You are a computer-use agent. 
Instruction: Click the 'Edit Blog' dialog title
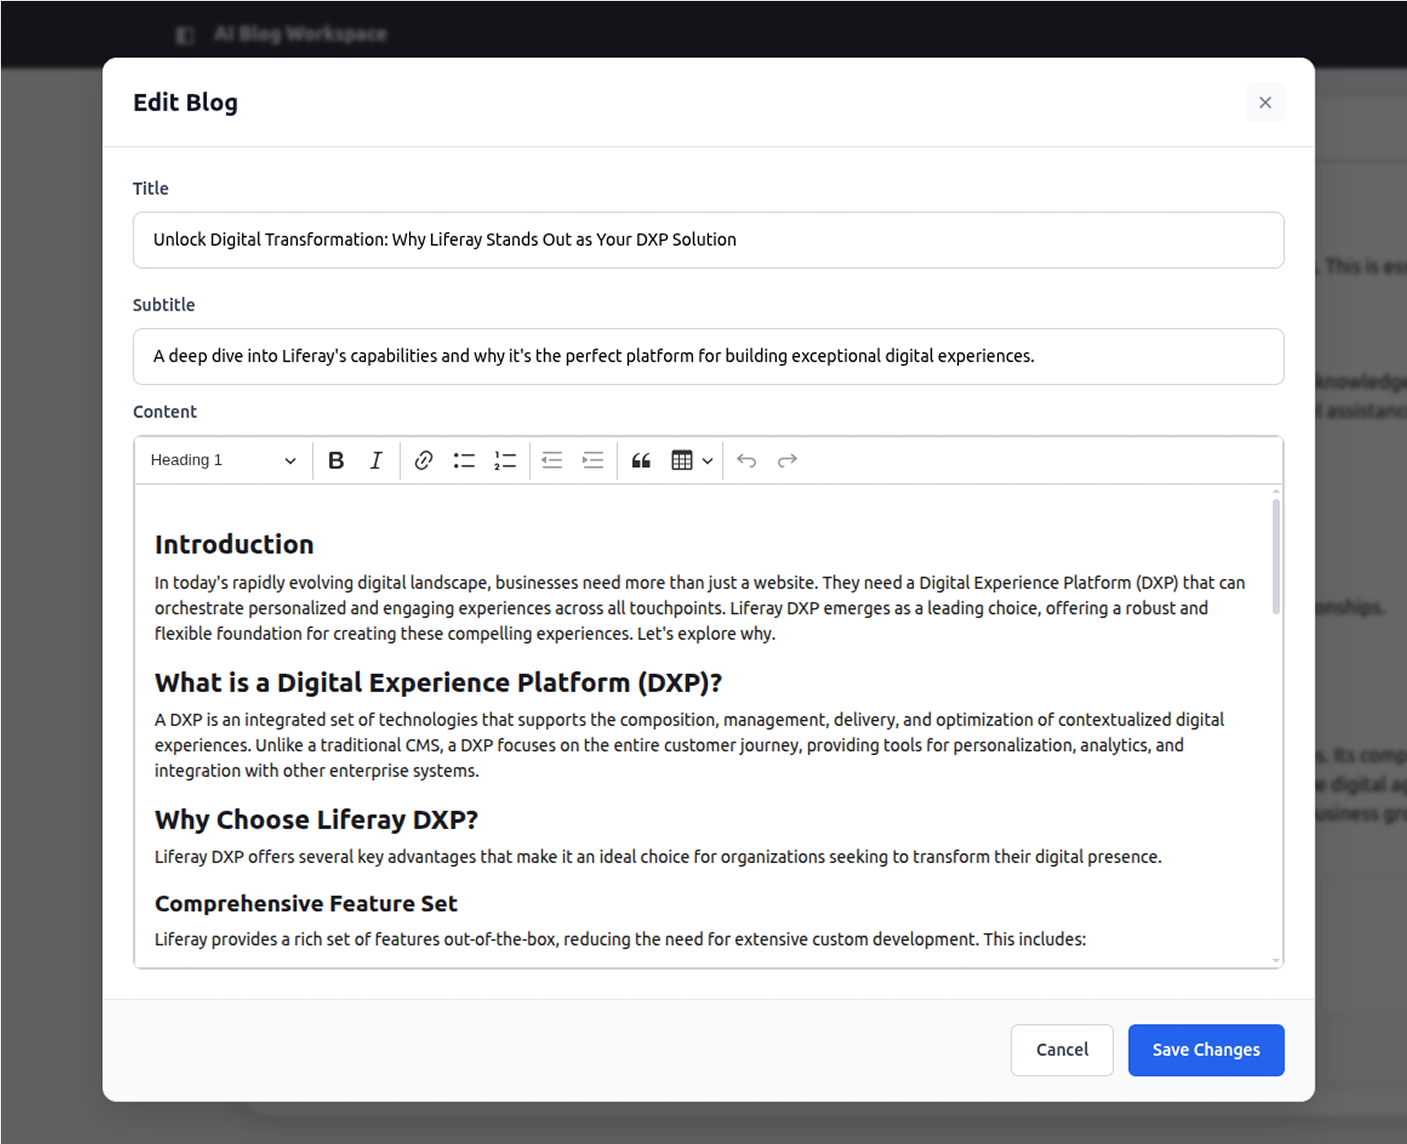(185, 102)
